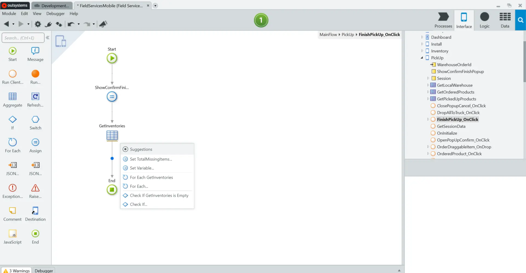This screenshot has width=526, height=273.
Task: Open the 3 Warnings panel
Action: pyautogui.click(x=17, y=271)
